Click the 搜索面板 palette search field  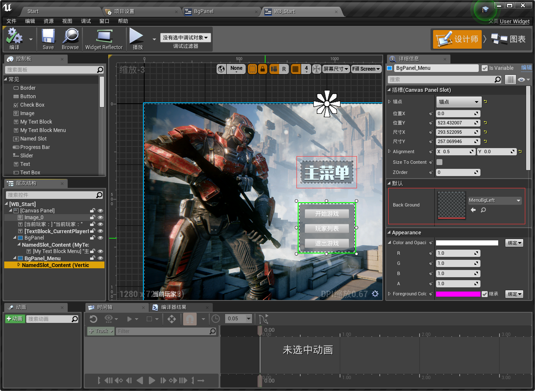(x=55, y=70)
